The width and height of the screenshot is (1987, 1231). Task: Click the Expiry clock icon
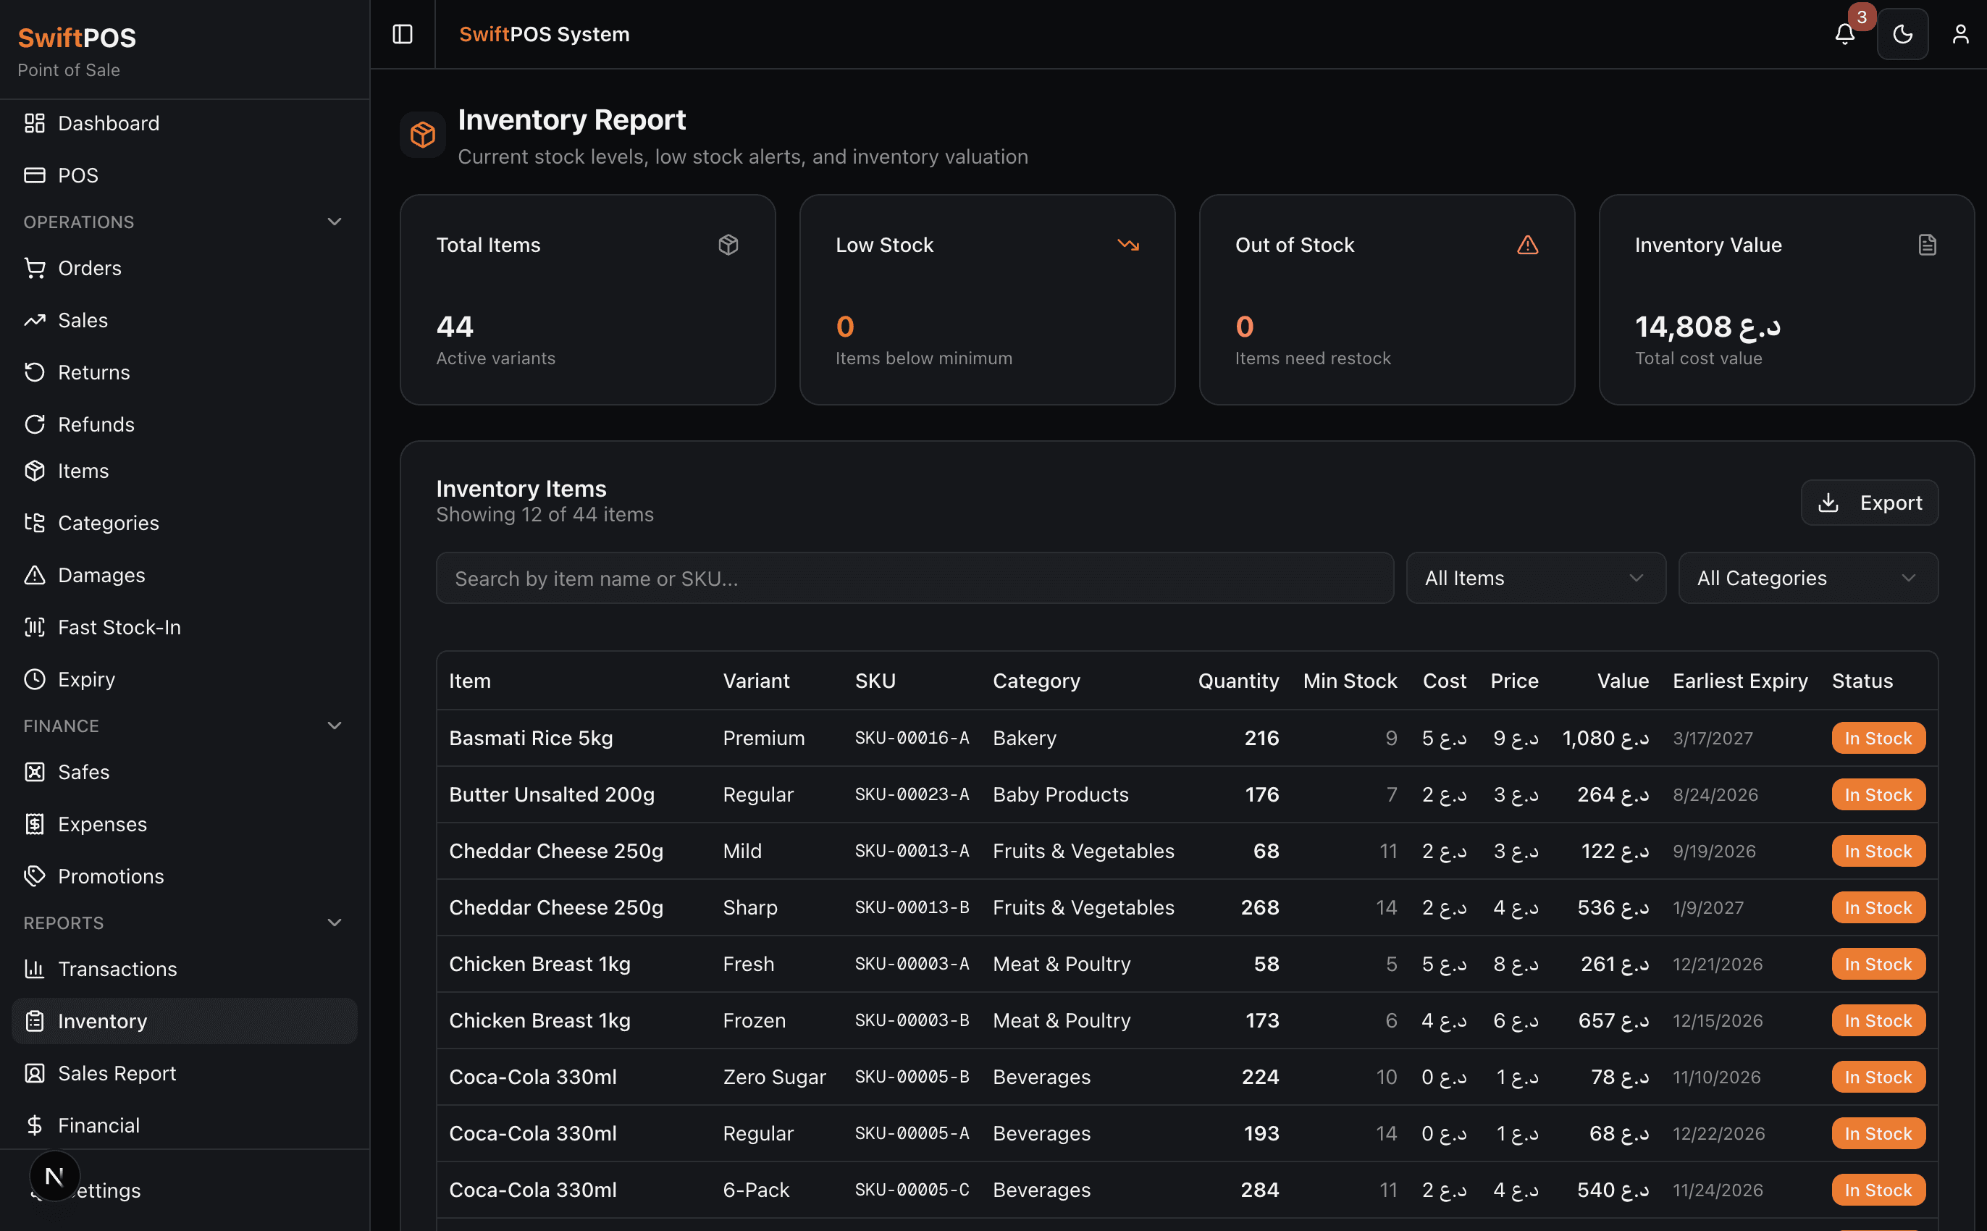(x=34, y=679)
